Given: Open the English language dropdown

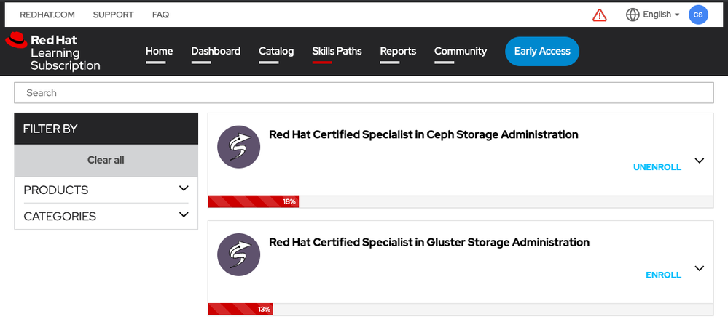Looking at the screenshot, I should pos(662,15).
